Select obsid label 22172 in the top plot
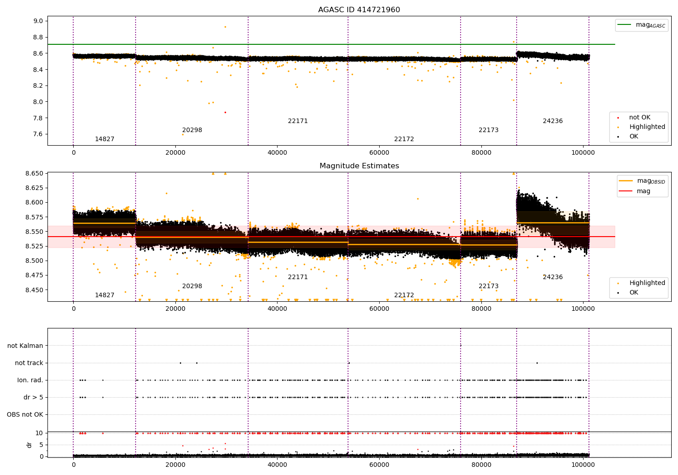This screenshot has height=475, width=678. (x=404, y=139)
